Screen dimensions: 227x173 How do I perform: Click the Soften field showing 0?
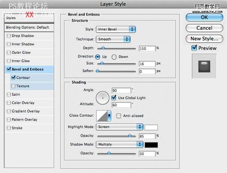147,71
